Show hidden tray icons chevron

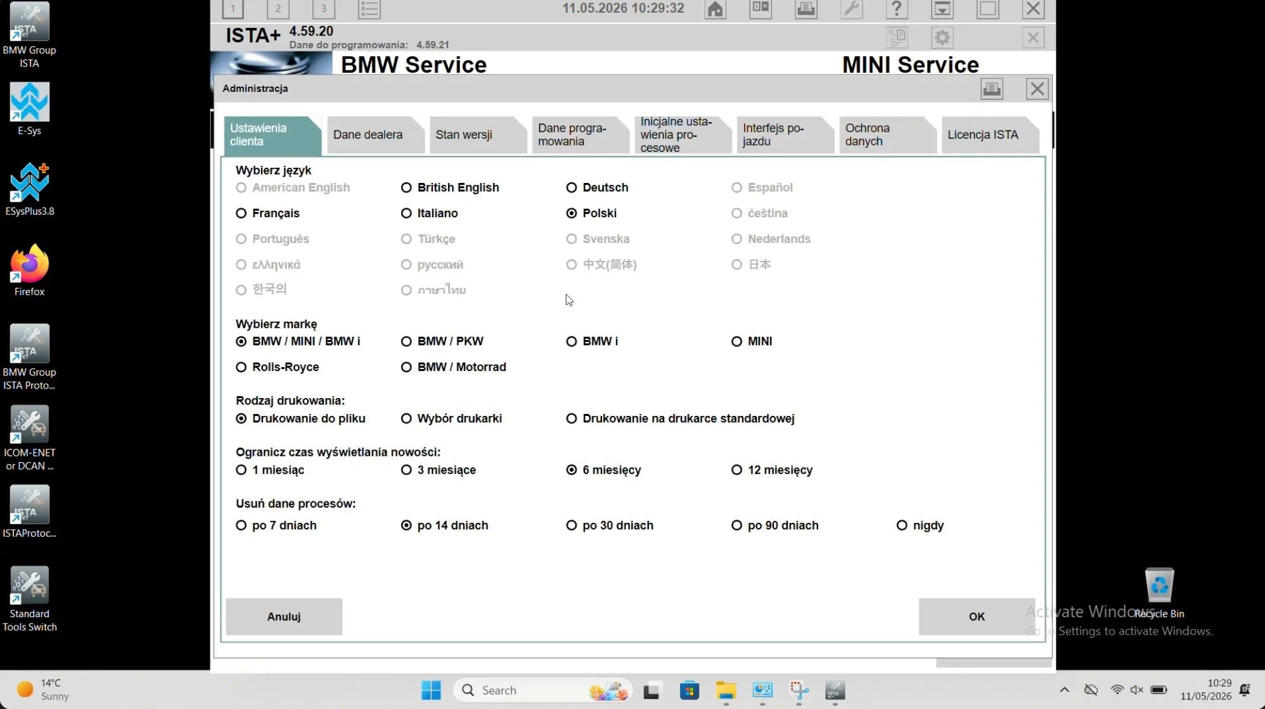(x=1064, y=689)
